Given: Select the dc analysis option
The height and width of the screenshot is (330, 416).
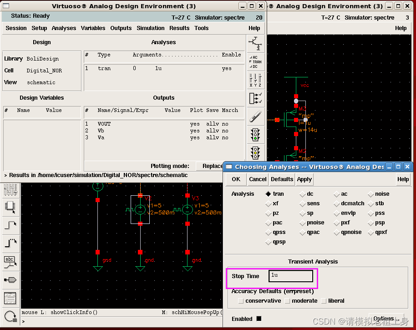Looking at the screenshot, I should [x=303, y=194].
